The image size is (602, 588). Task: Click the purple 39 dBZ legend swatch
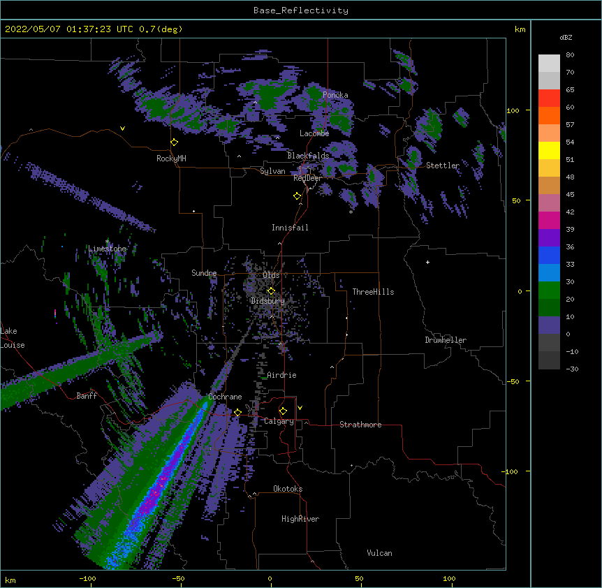click(549, 237)
